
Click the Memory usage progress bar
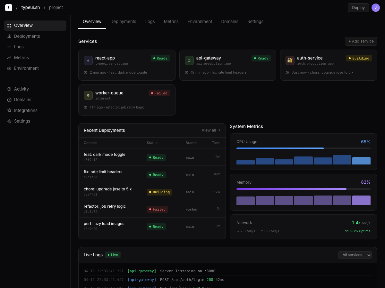pyautogui.click(x=304, y=189)
